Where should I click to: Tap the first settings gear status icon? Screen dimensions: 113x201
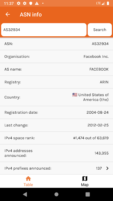tap(18, 3)
